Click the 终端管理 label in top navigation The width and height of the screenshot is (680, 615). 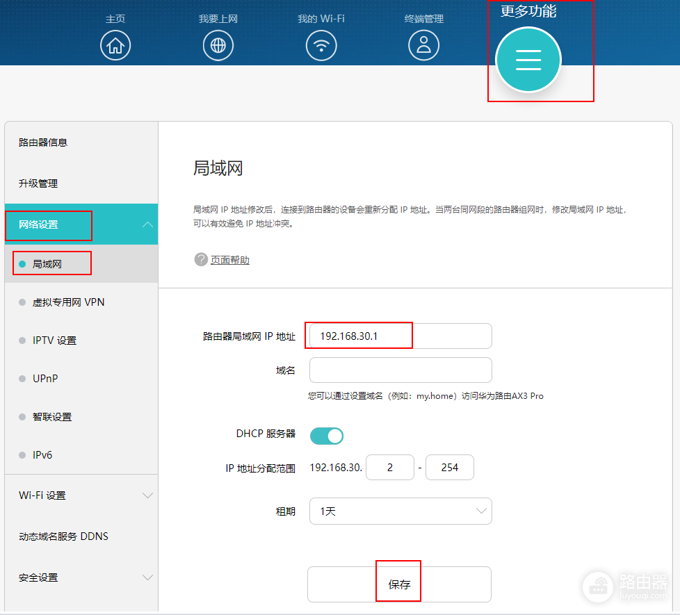pos(423,19)
